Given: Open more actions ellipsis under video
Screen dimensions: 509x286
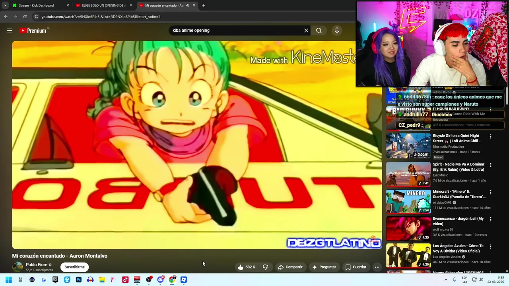Looking at the screenshot, I should click(377, 267).
